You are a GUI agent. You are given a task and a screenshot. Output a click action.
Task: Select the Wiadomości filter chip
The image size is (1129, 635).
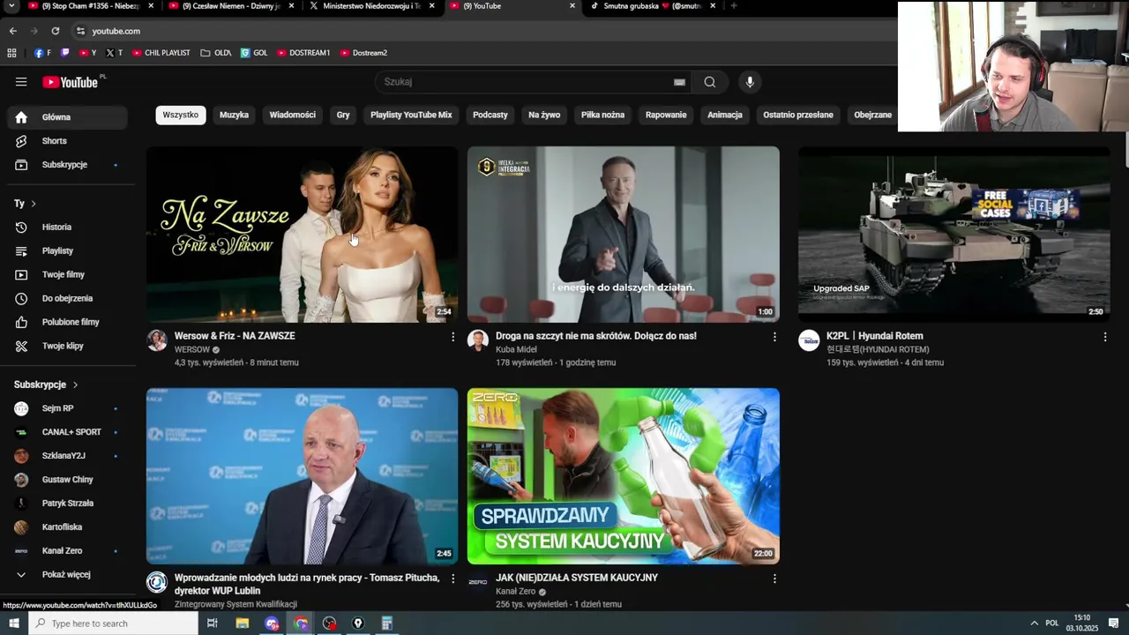293,116
